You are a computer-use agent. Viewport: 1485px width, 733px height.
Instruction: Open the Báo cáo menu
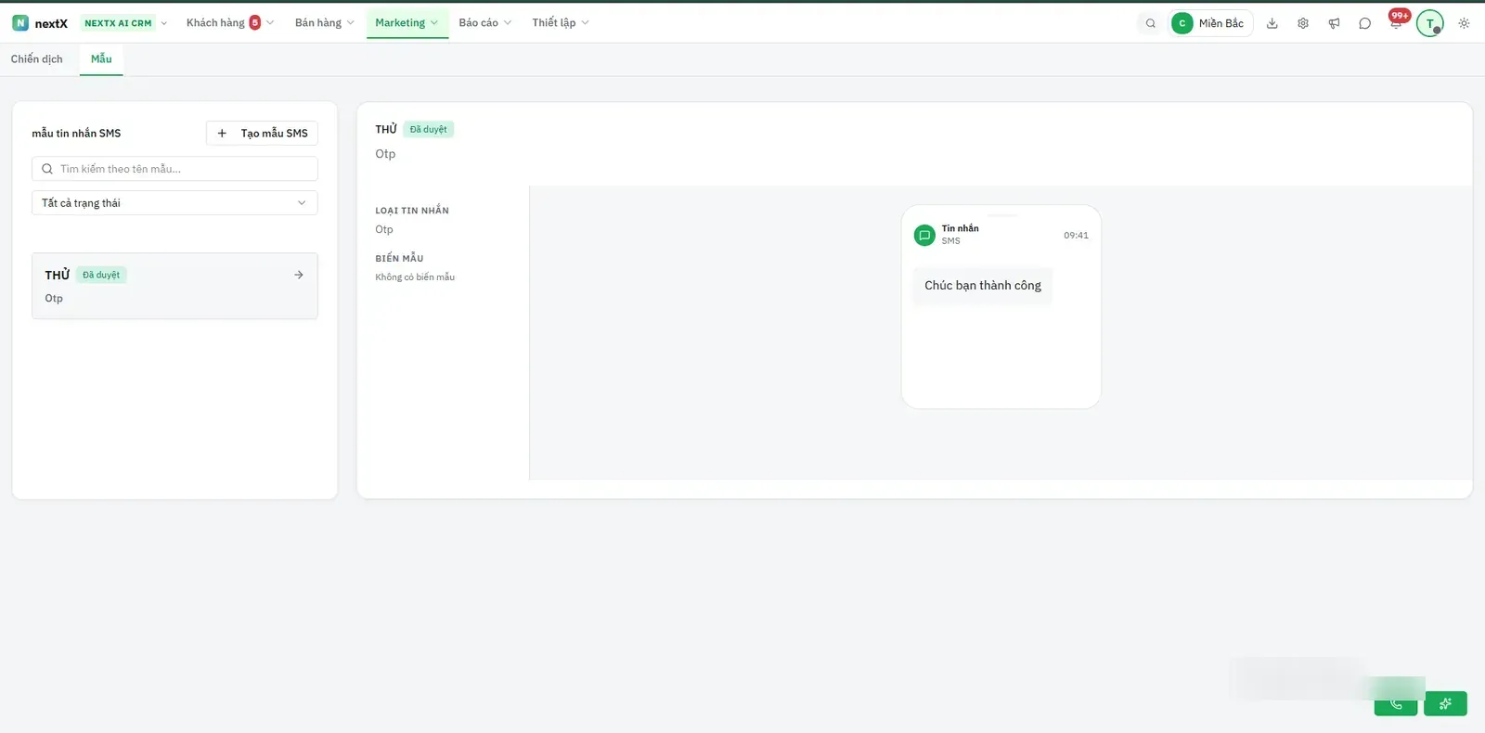tap(484, 22)
